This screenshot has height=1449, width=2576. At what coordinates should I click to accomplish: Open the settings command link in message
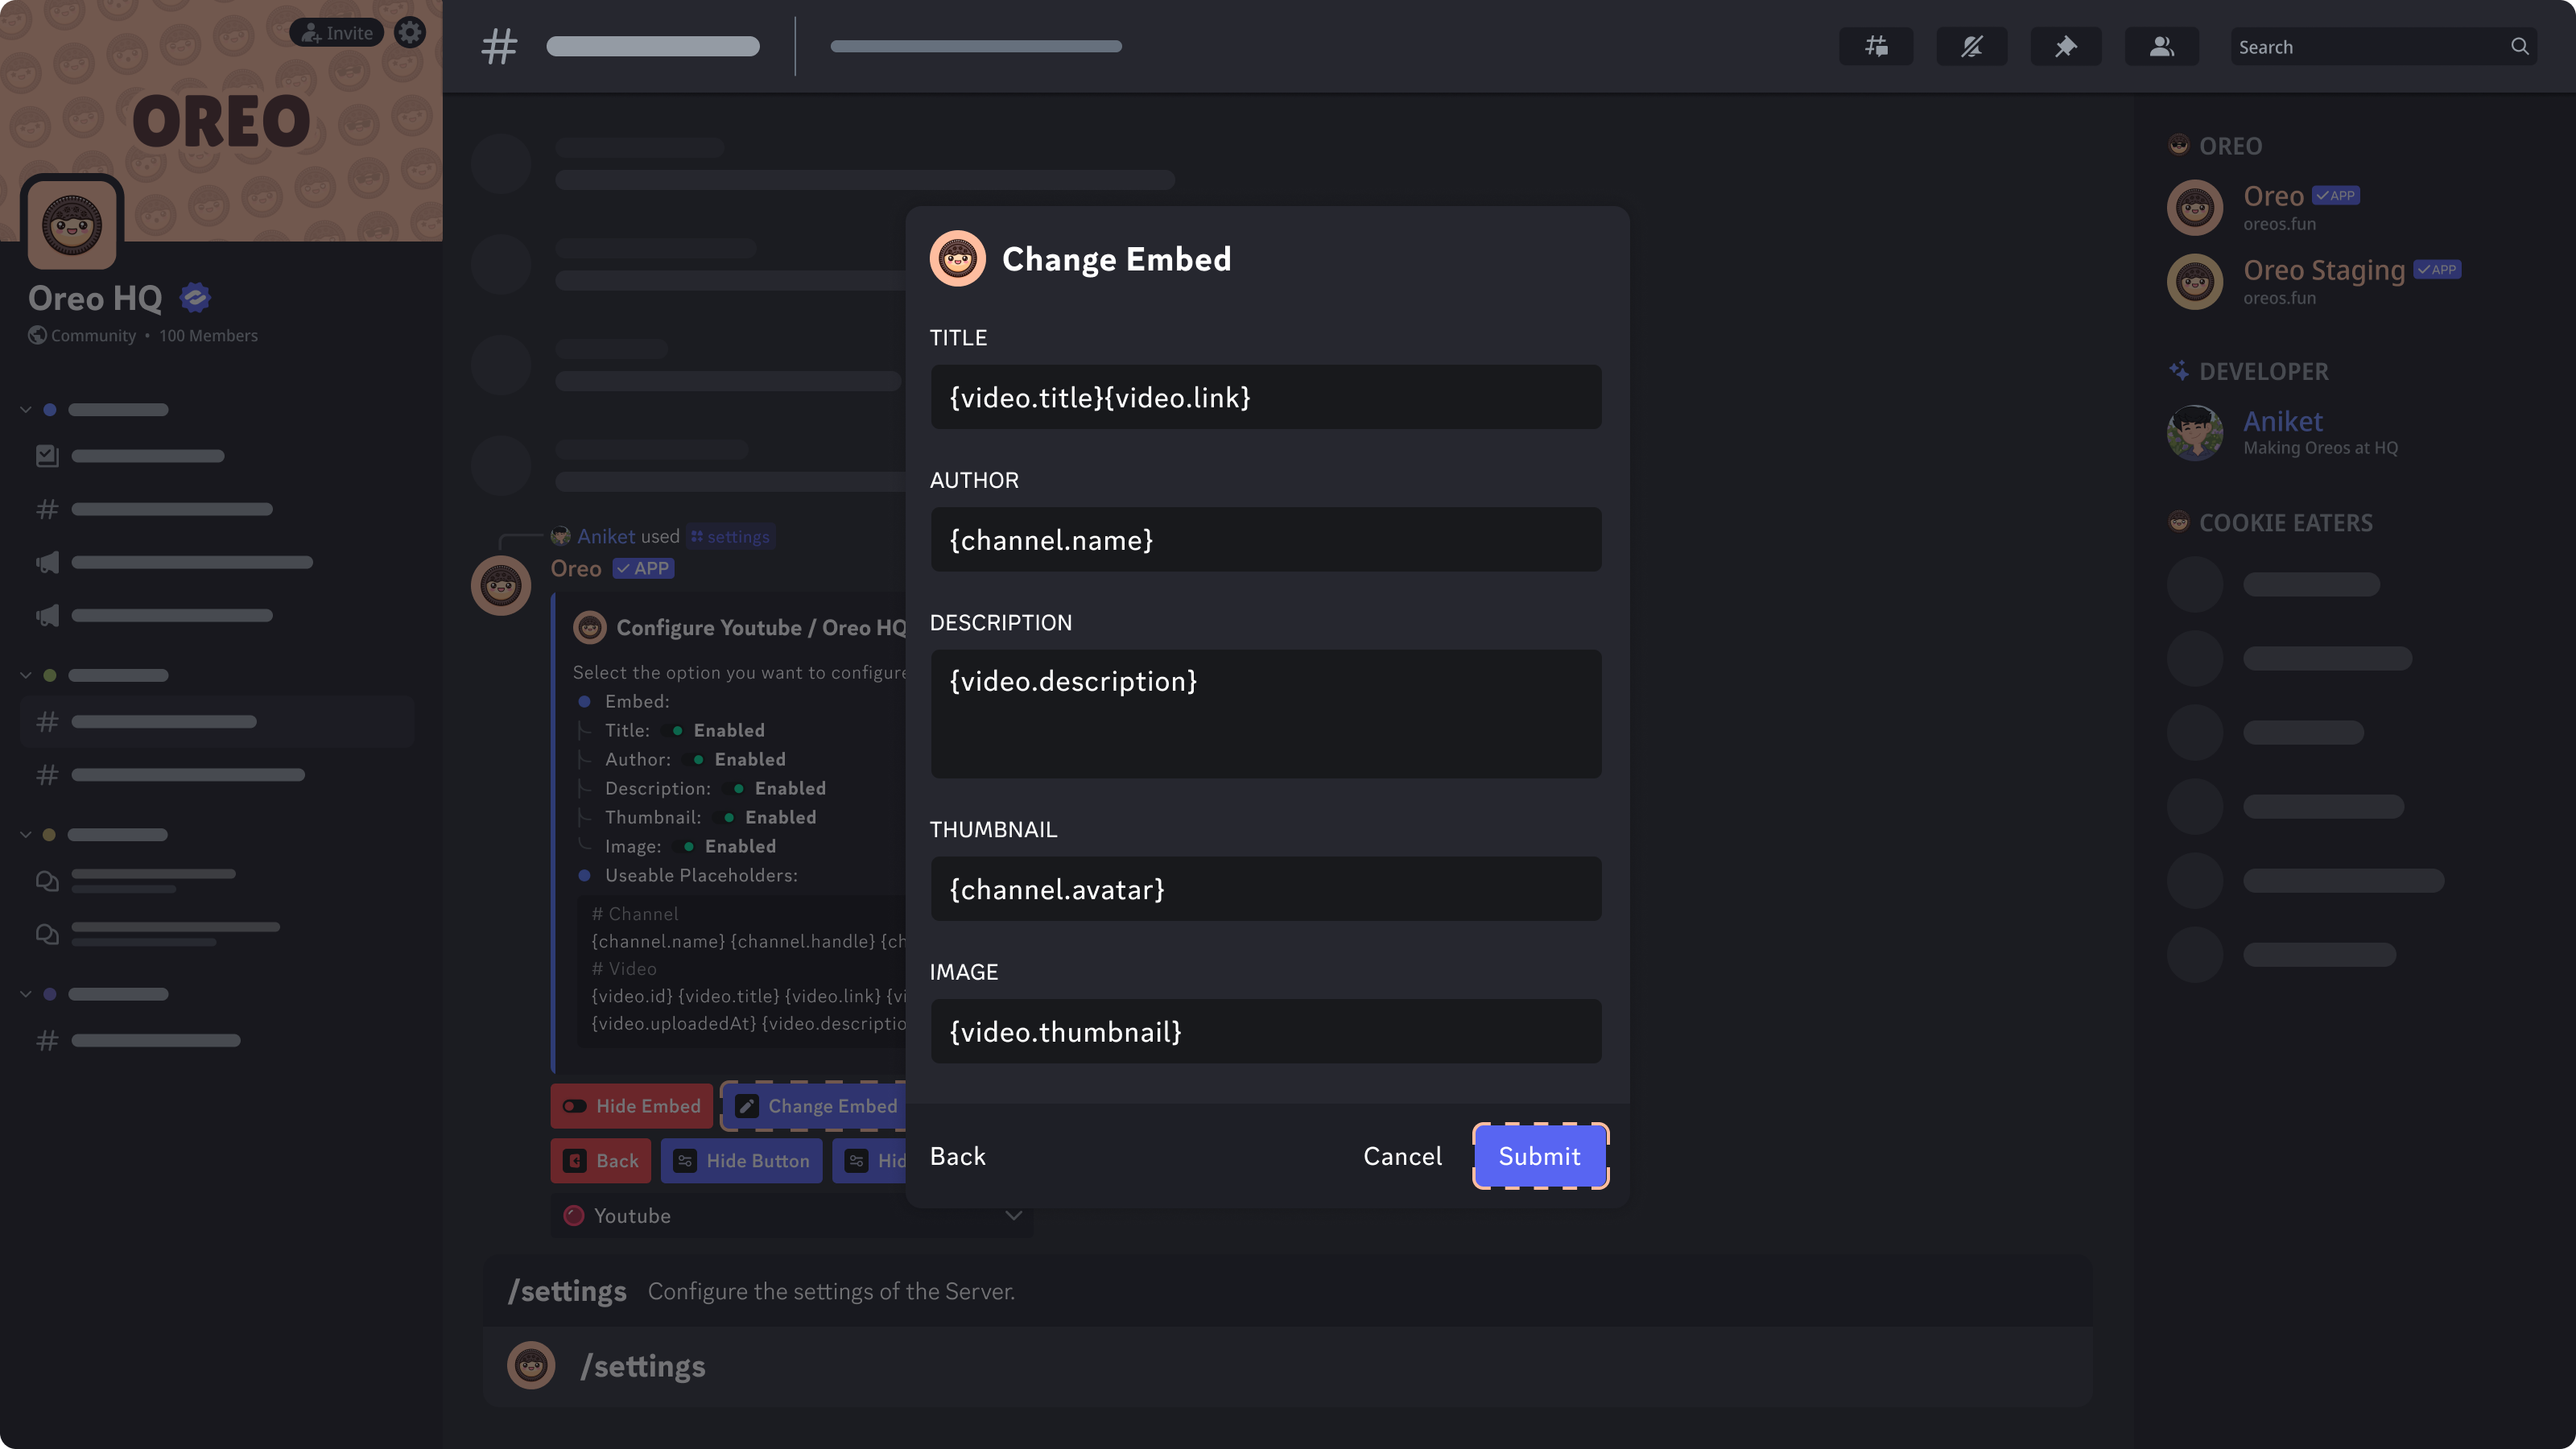tap(731, 536)
